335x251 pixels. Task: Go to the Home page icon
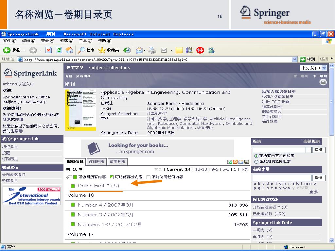[x=69, y=50]
